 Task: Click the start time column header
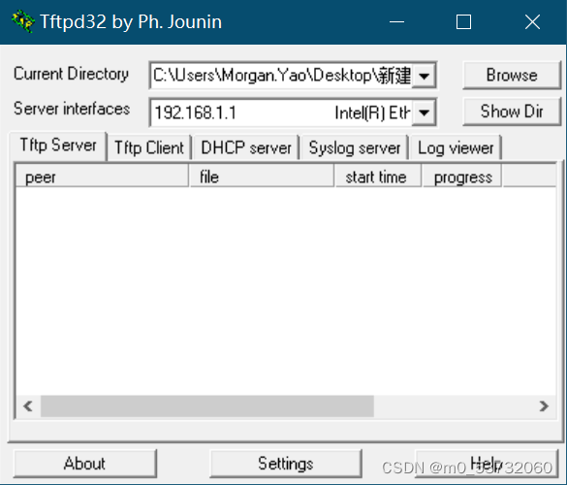pos(378,177)
